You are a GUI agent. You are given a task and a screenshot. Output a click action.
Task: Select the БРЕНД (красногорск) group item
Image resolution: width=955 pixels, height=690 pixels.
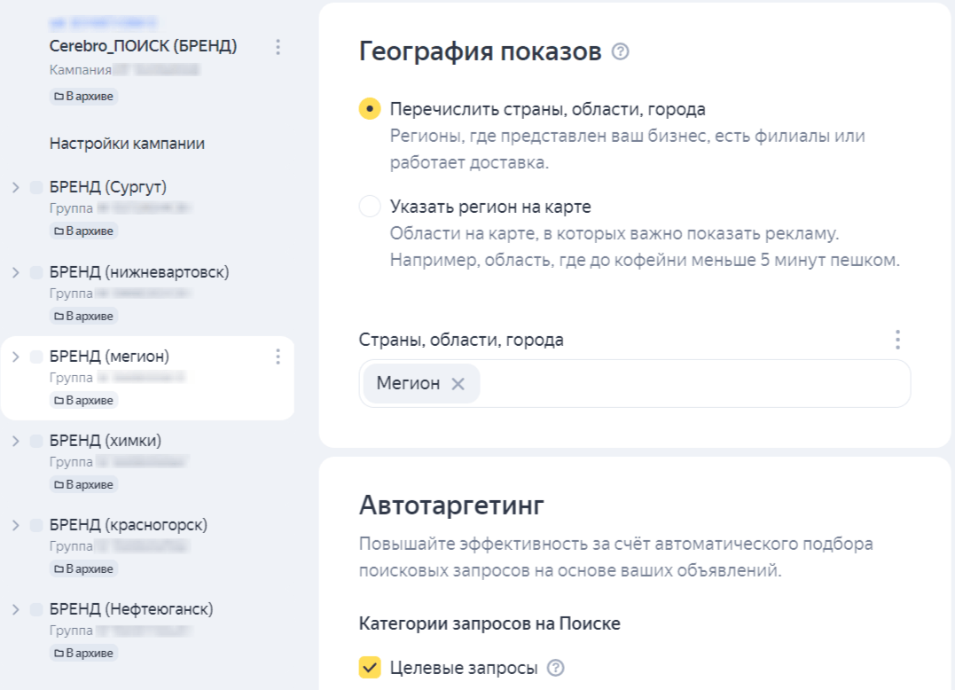[129, 525]
